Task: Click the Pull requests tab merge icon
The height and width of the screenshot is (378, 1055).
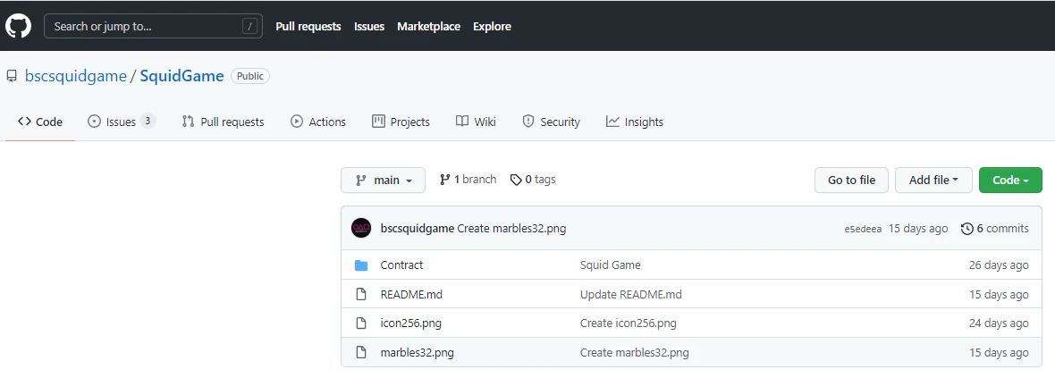Action: 189,122
